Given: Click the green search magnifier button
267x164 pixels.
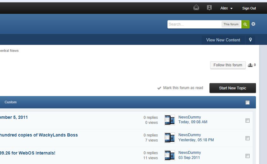Looking at the screenshot, I should tap(246, 24).
